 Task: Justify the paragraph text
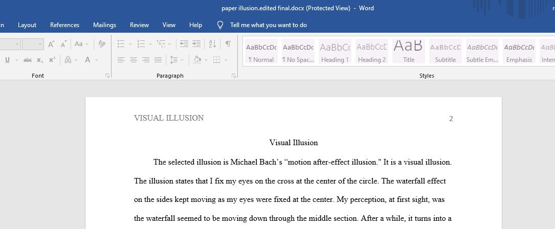coord(158,60)
